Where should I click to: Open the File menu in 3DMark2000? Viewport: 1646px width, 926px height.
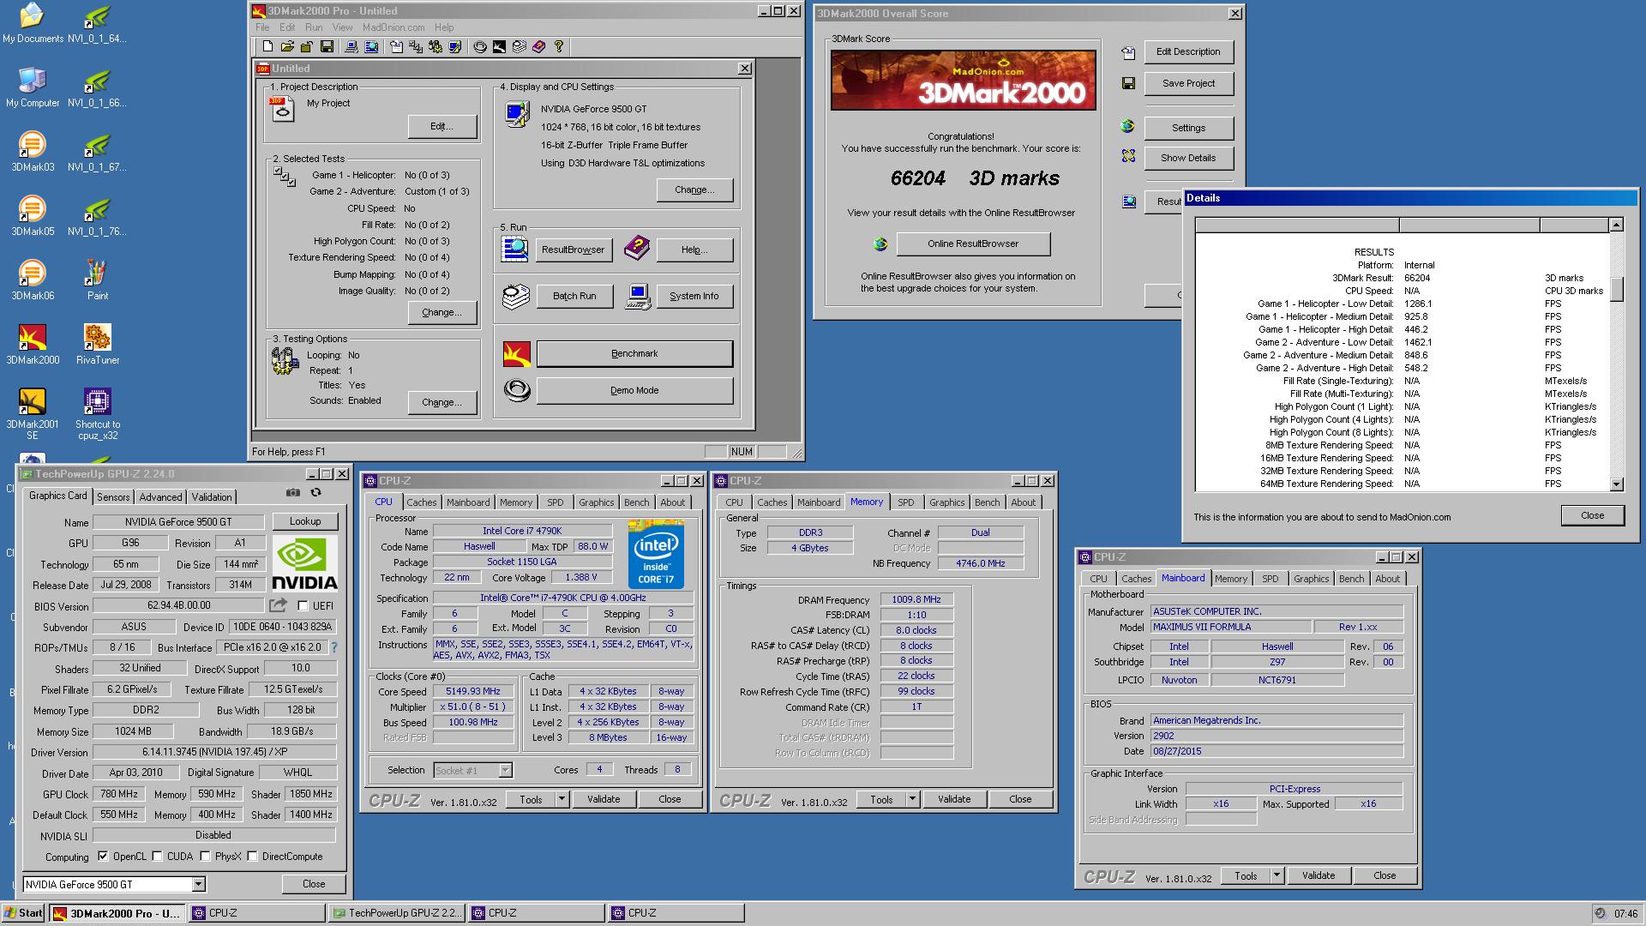click(x=262, y=27)
